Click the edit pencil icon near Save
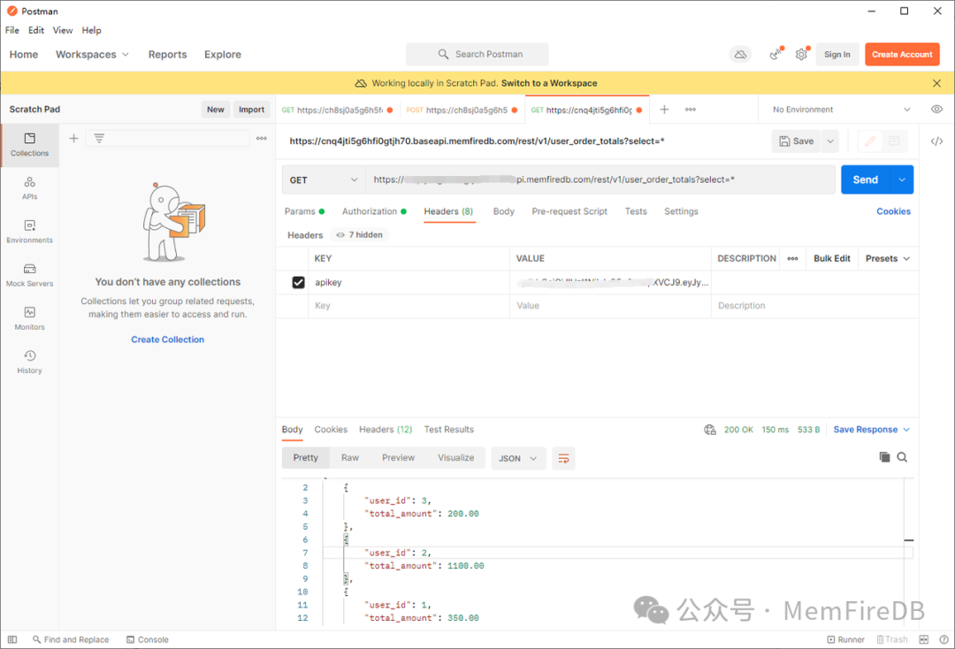The image size is (955, 649). [x=870, y=141]
